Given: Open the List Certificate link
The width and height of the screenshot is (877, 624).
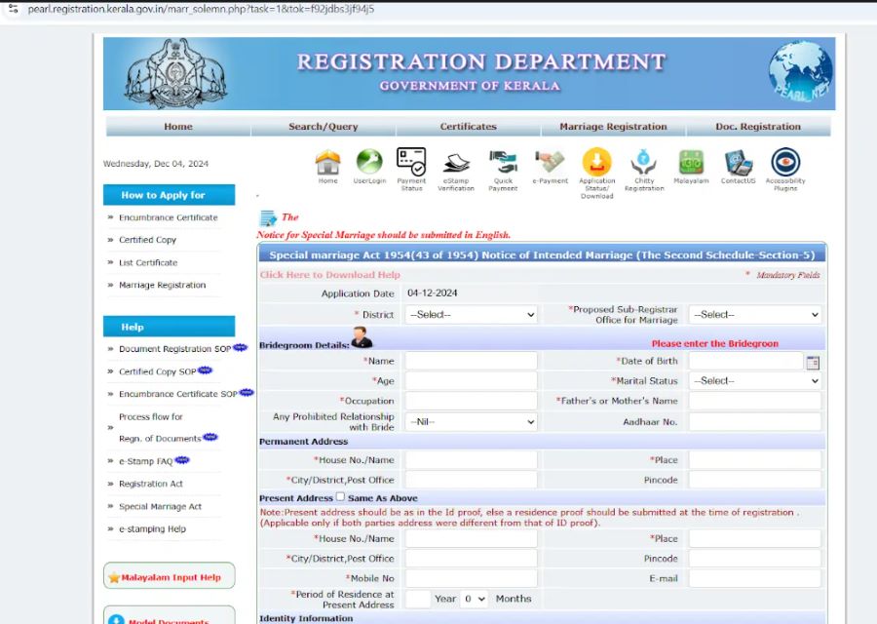Looking at the screenshot, I should click(148, 262).
